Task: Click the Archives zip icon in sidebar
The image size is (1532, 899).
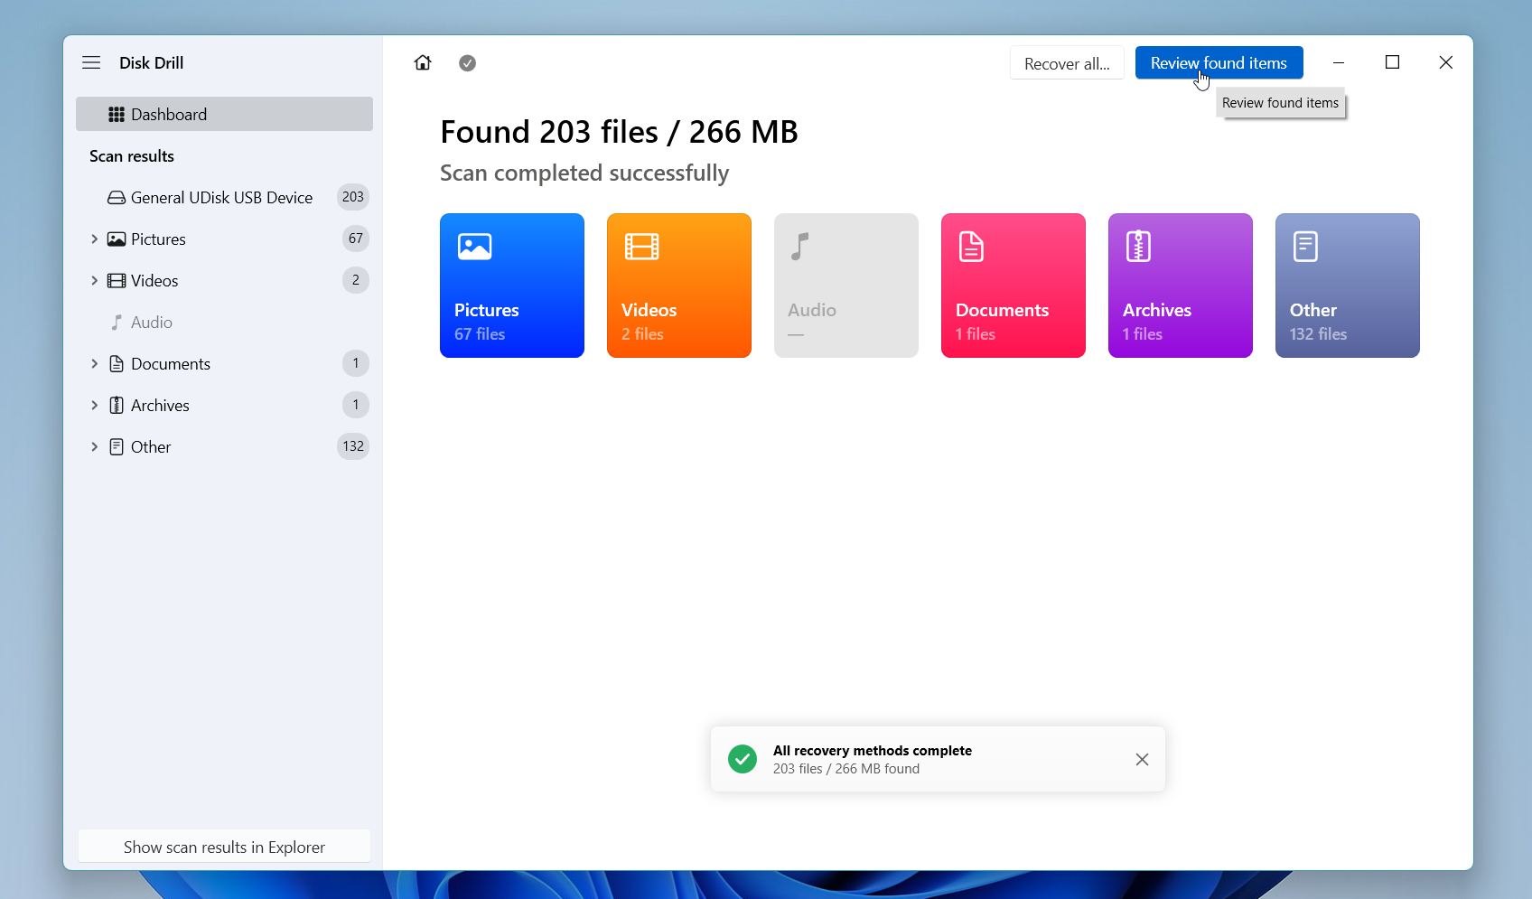Action: [x=117, y=405]
